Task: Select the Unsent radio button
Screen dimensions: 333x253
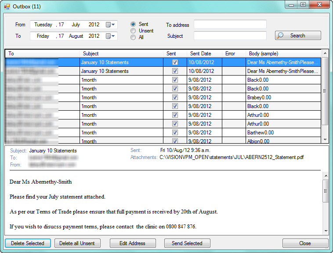Action: [x=133, y=31]
